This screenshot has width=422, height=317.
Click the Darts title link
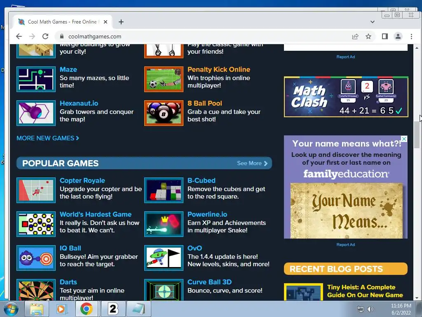coord(68,282)
